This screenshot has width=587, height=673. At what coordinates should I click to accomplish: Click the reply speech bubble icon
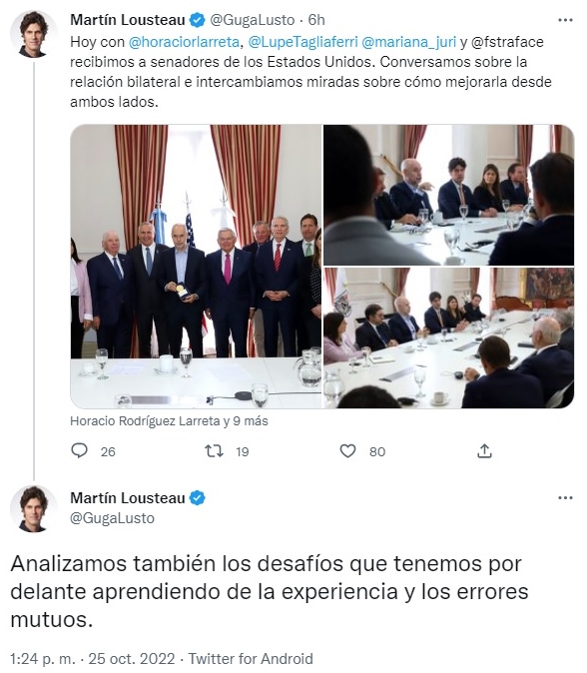(79, 450)
